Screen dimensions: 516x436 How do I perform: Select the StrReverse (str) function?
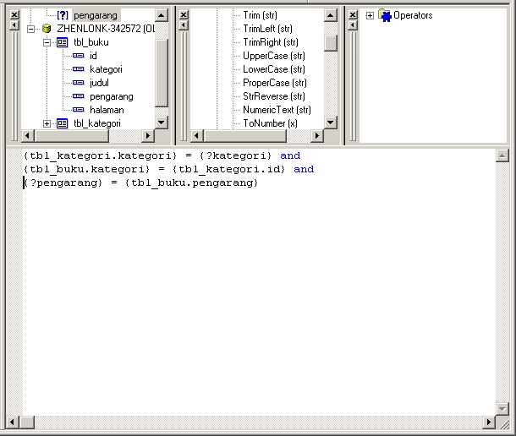coord(274,96)
